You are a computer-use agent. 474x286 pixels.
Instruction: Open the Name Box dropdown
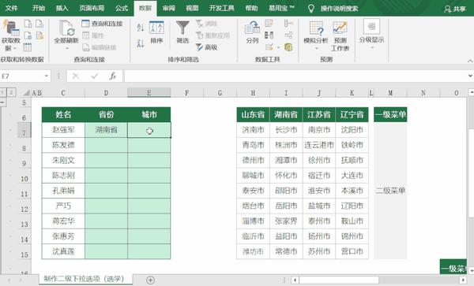(47, 76)
